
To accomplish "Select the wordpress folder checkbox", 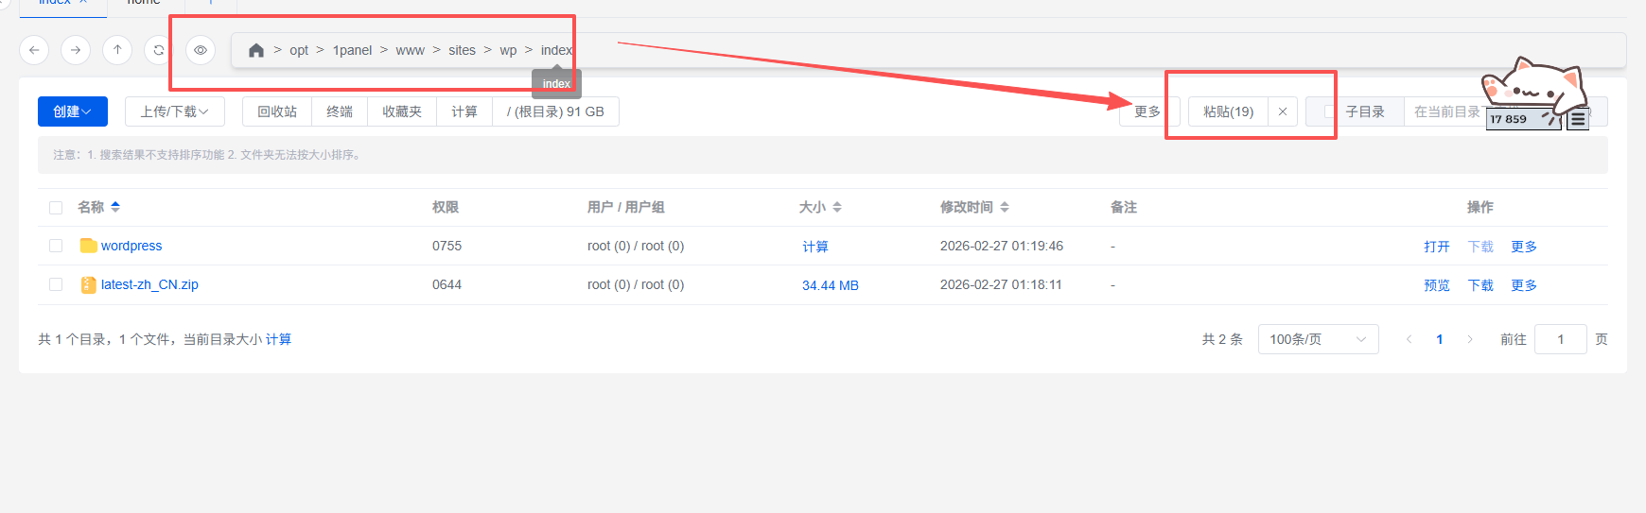I will pos(56,246).
